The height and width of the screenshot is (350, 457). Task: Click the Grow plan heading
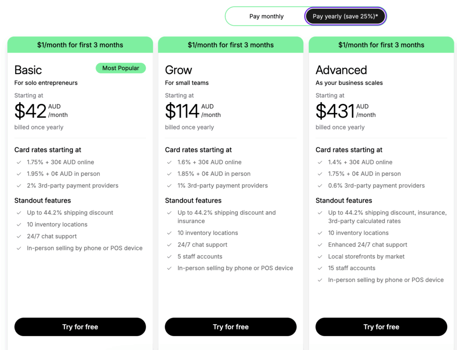pos(179,70)
